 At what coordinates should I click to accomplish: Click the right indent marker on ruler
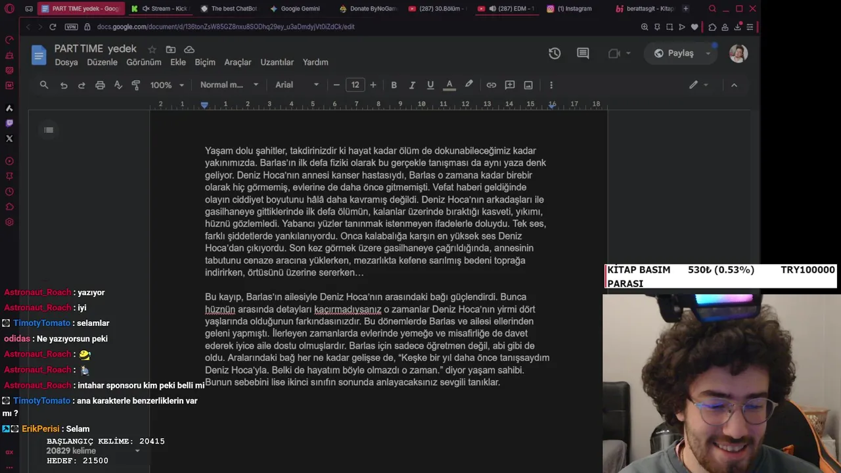(x=552, y=105)
